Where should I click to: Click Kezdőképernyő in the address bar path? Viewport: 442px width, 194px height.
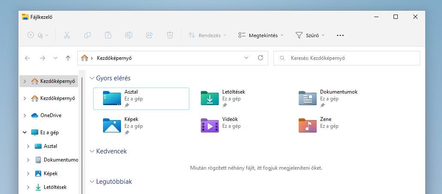114,58
